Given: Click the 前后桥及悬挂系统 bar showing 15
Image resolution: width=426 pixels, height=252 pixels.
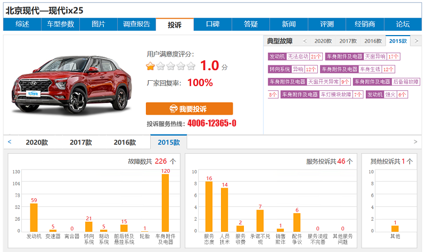Looking at the screenshot, I should coord(124,228).
